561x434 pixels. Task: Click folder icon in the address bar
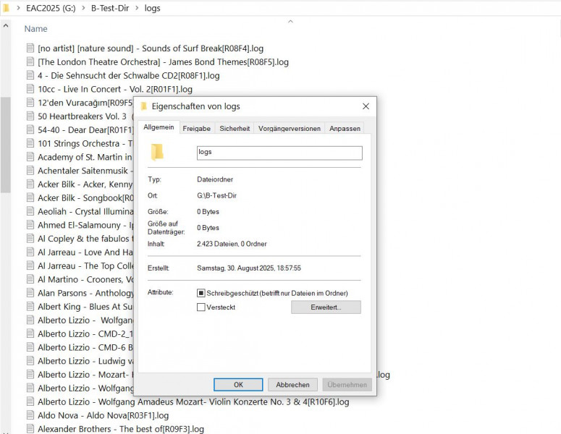[x=7, y=9]
